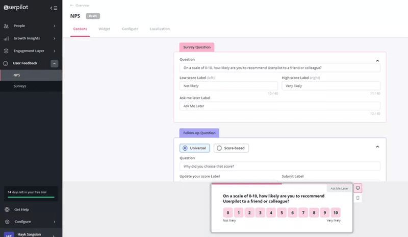Click the preview question text
The image size is (408, 237).
274,199
